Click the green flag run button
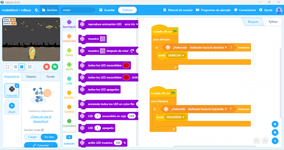 click(x=55, y=67)
